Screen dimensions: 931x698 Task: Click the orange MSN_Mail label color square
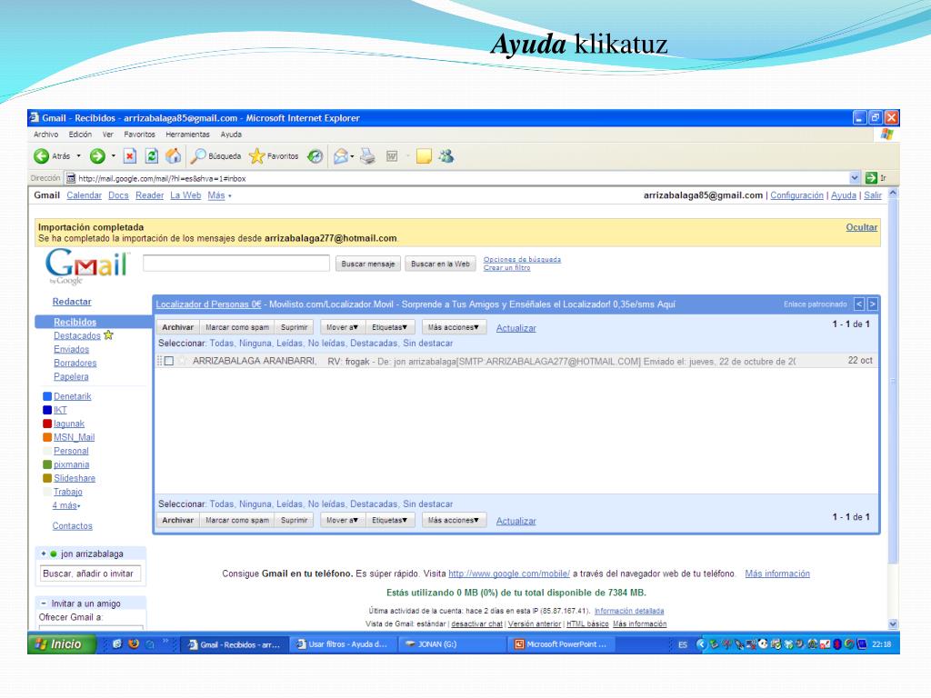47,437
